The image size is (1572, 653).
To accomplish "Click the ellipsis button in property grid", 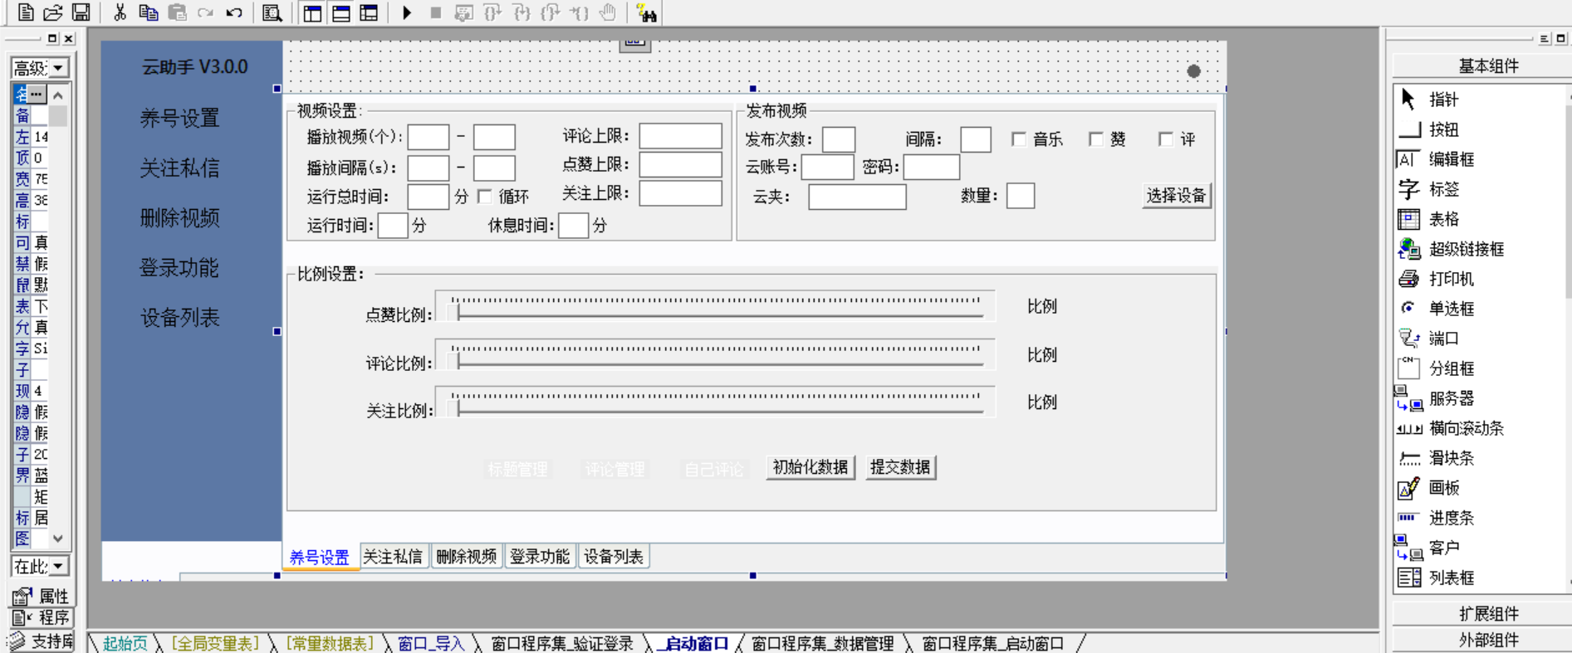I will pyautogui.click(x=37, y=94).
